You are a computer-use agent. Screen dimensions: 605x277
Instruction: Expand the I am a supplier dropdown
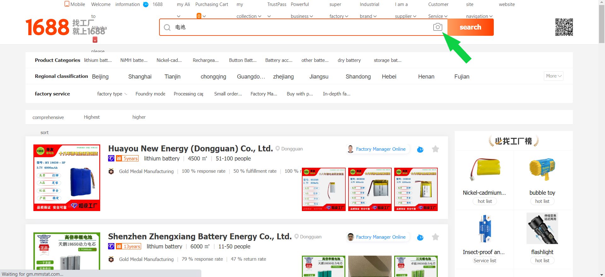click(x=415, y=16)
